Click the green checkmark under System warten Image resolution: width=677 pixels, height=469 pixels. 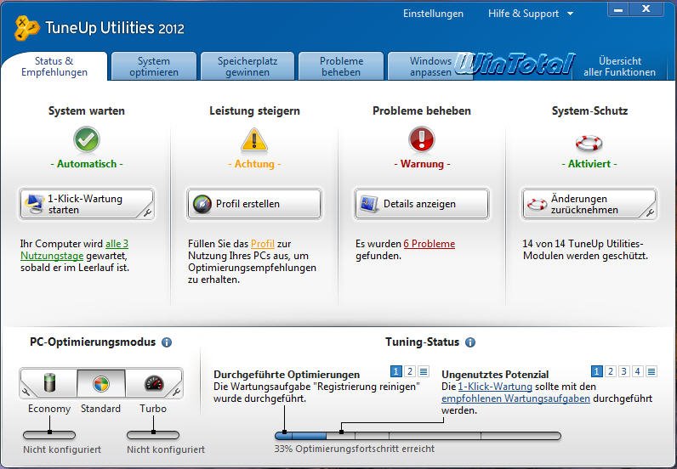point(87,139)
